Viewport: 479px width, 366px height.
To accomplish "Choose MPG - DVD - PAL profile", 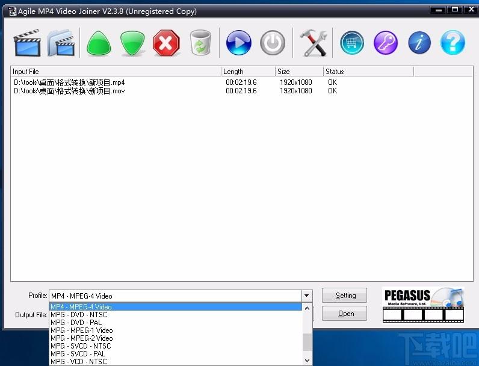I will click(x=176, y=323).
